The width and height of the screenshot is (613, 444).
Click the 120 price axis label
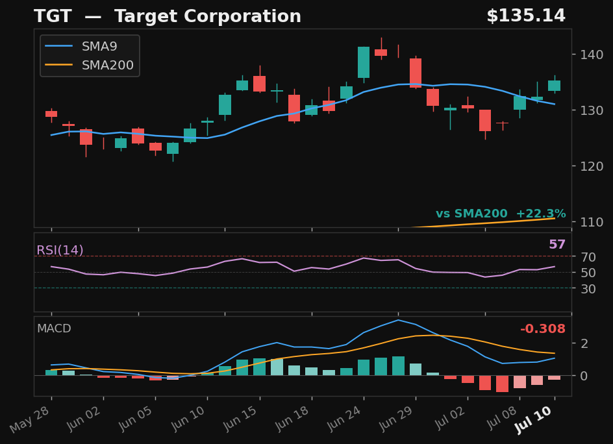592,166
